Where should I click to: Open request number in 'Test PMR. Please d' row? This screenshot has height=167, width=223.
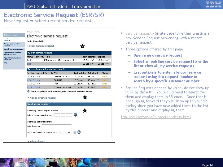[x=33, y=77]
